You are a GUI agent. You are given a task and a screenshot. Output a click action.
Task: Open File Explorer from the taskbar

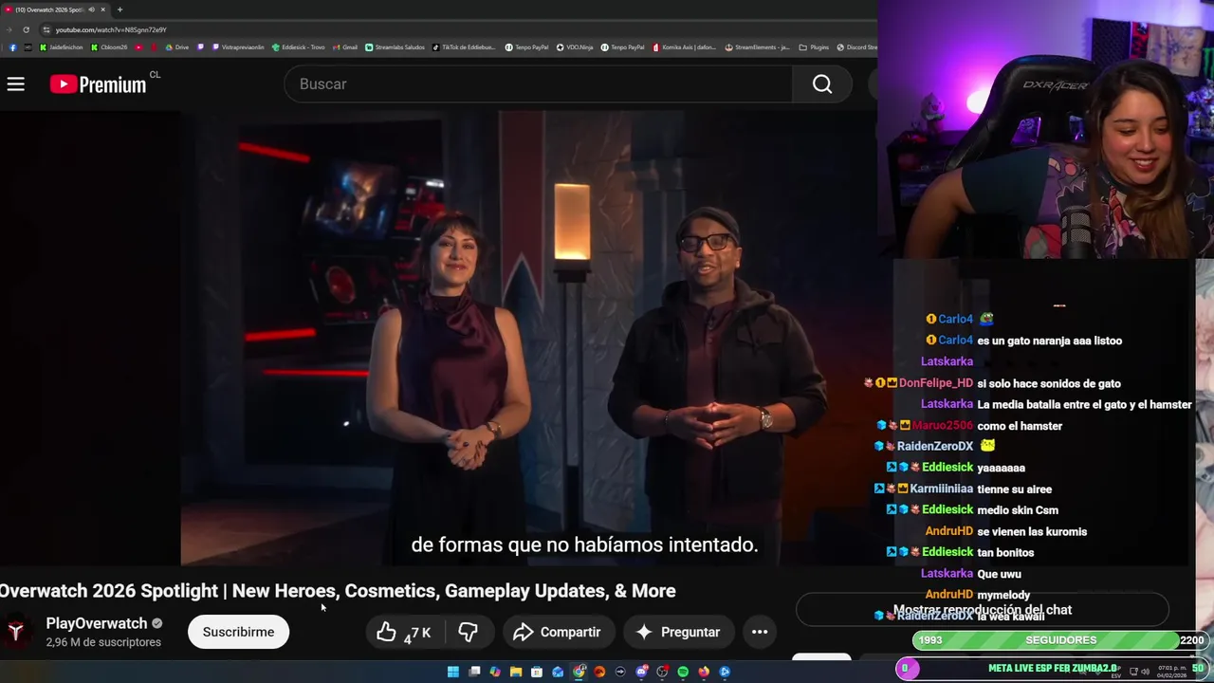(x=516, y=672)
